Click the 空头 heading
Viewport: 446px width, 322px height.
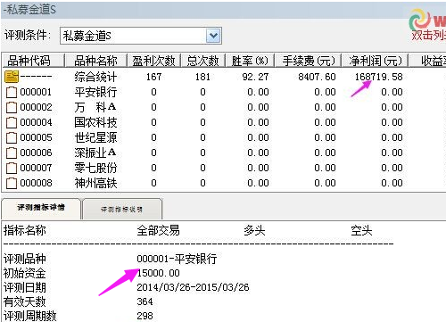tap(361, 230)
